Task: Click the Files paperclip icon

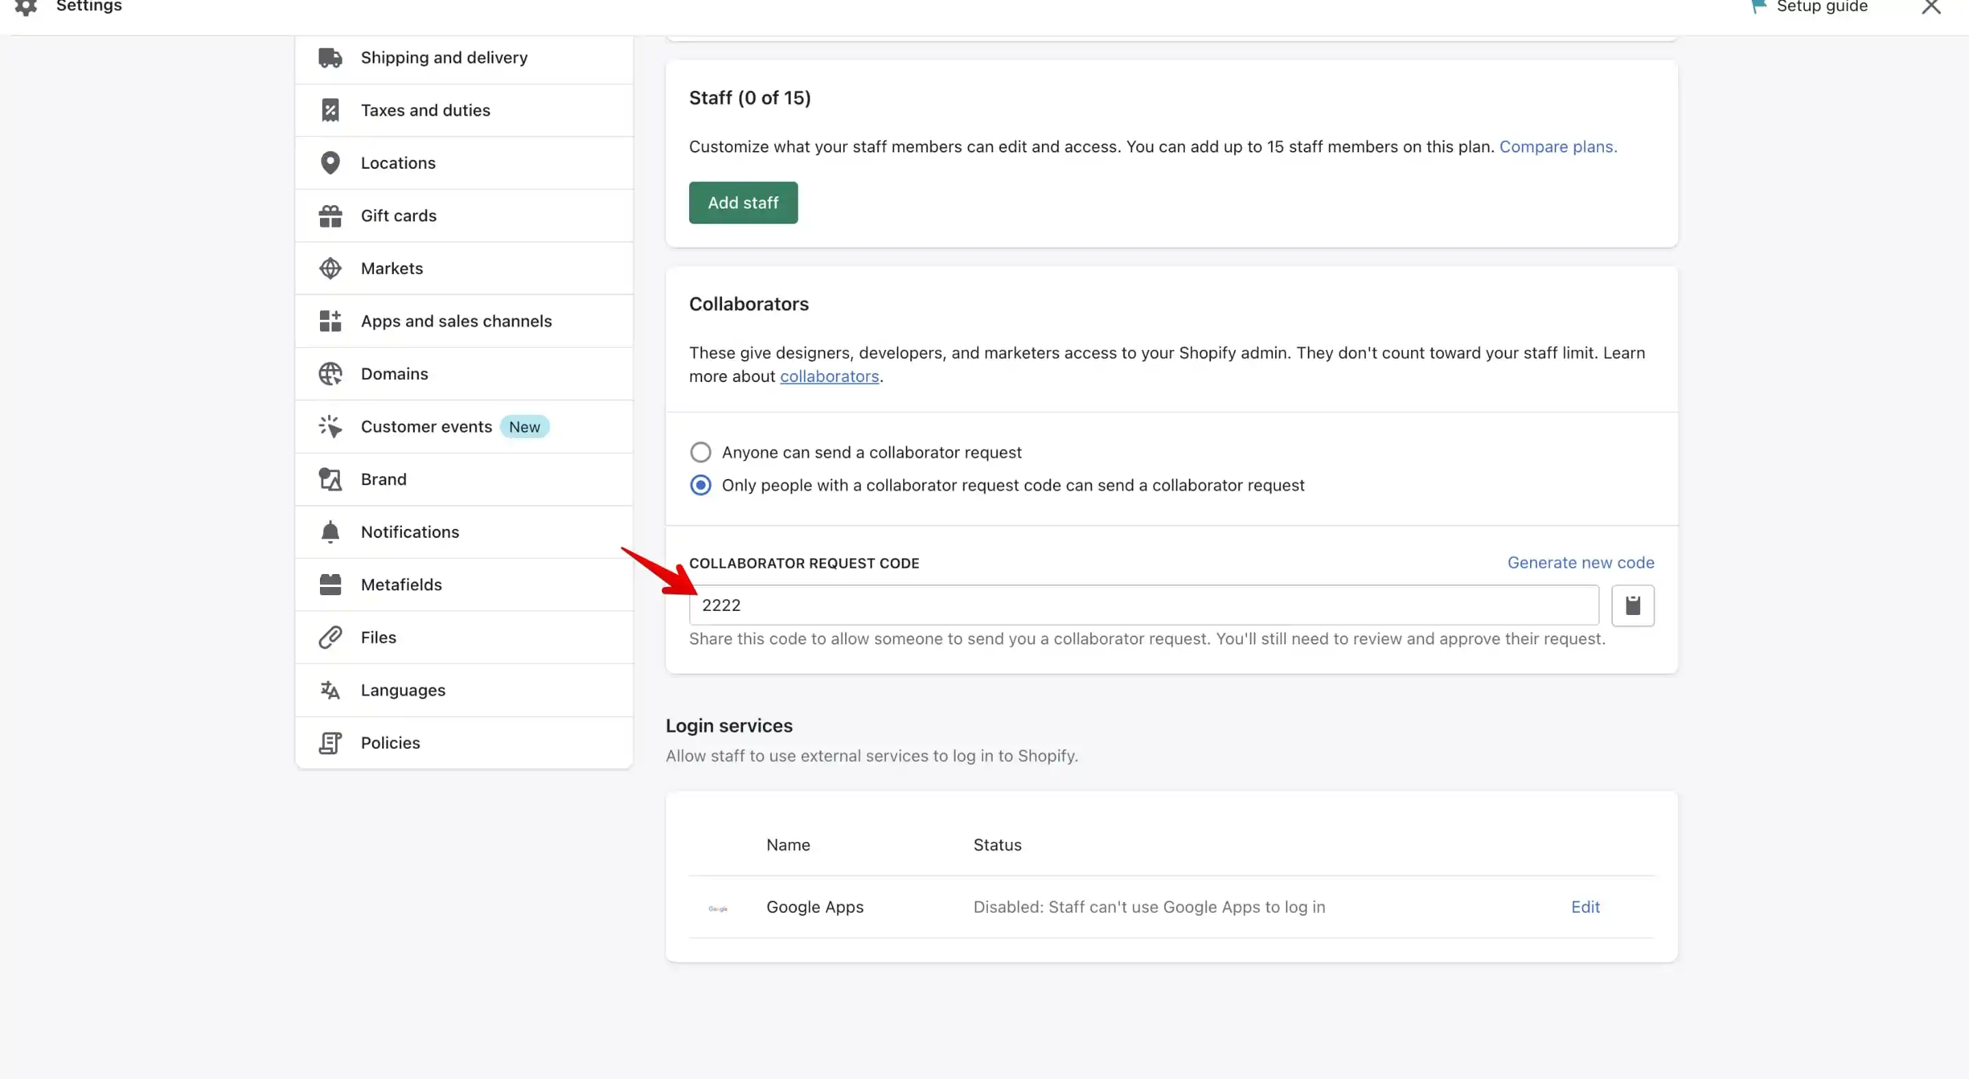Action: pyautogui.click(x=330, y=638)
